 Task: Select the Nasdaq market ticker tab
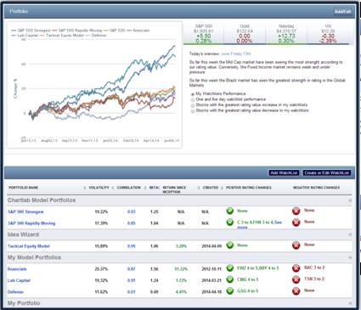click(286, 34)
